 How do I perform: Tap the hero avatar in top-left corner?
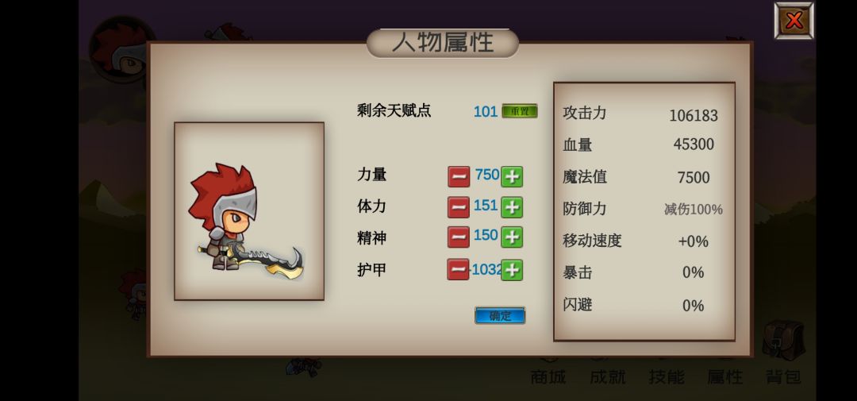(121, 49)
